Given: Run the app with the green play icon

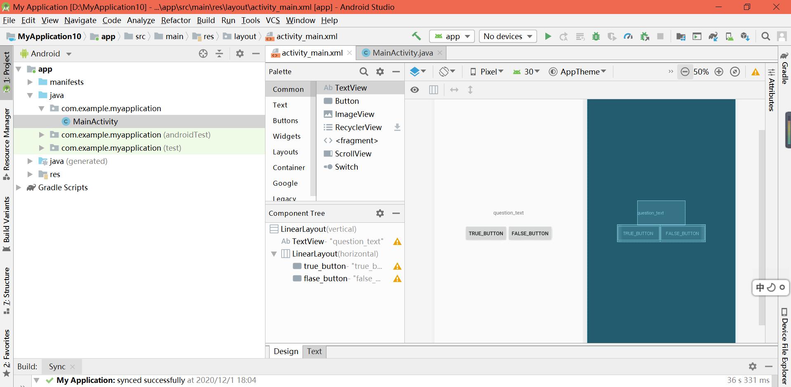Looking at the screenshot, I should tap(548, 36).
